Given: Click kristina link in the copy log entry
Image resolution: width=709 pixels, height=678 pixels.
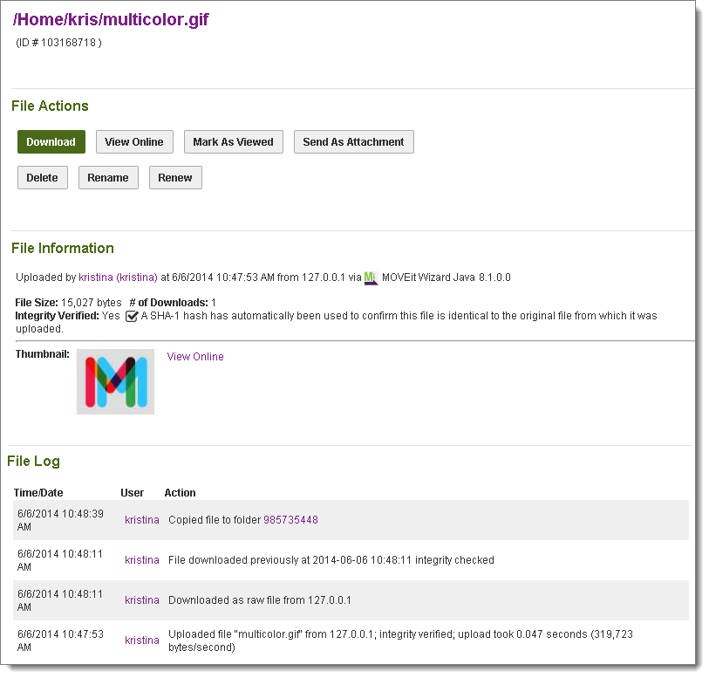Looking at the screenshot, I should point(142,519).
